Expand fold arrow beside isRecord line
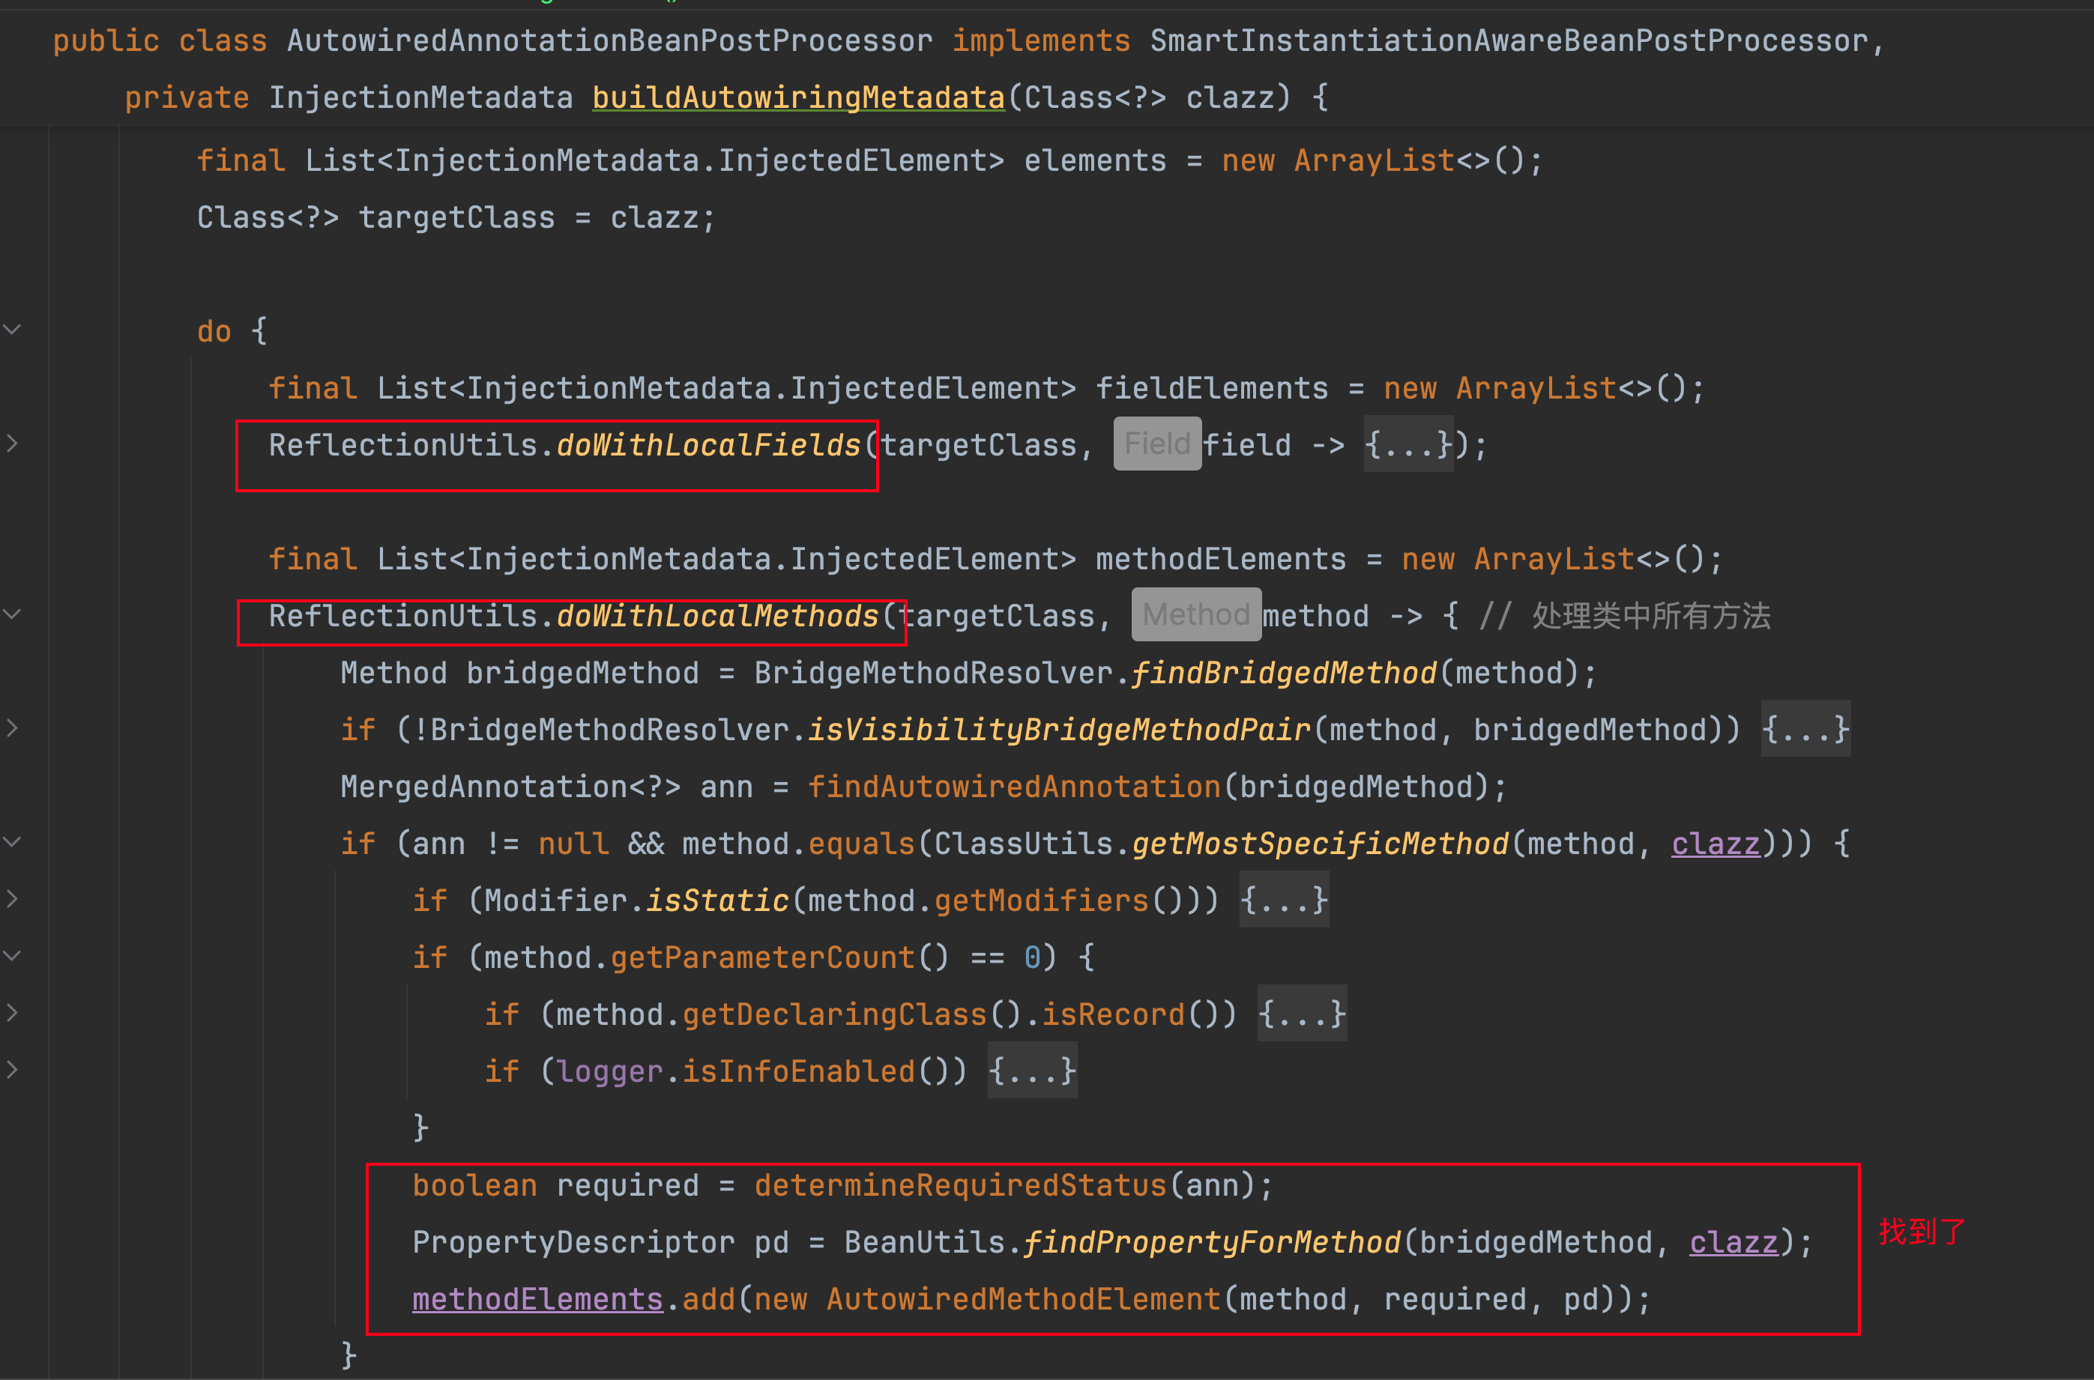 (x=12, y=1012)
